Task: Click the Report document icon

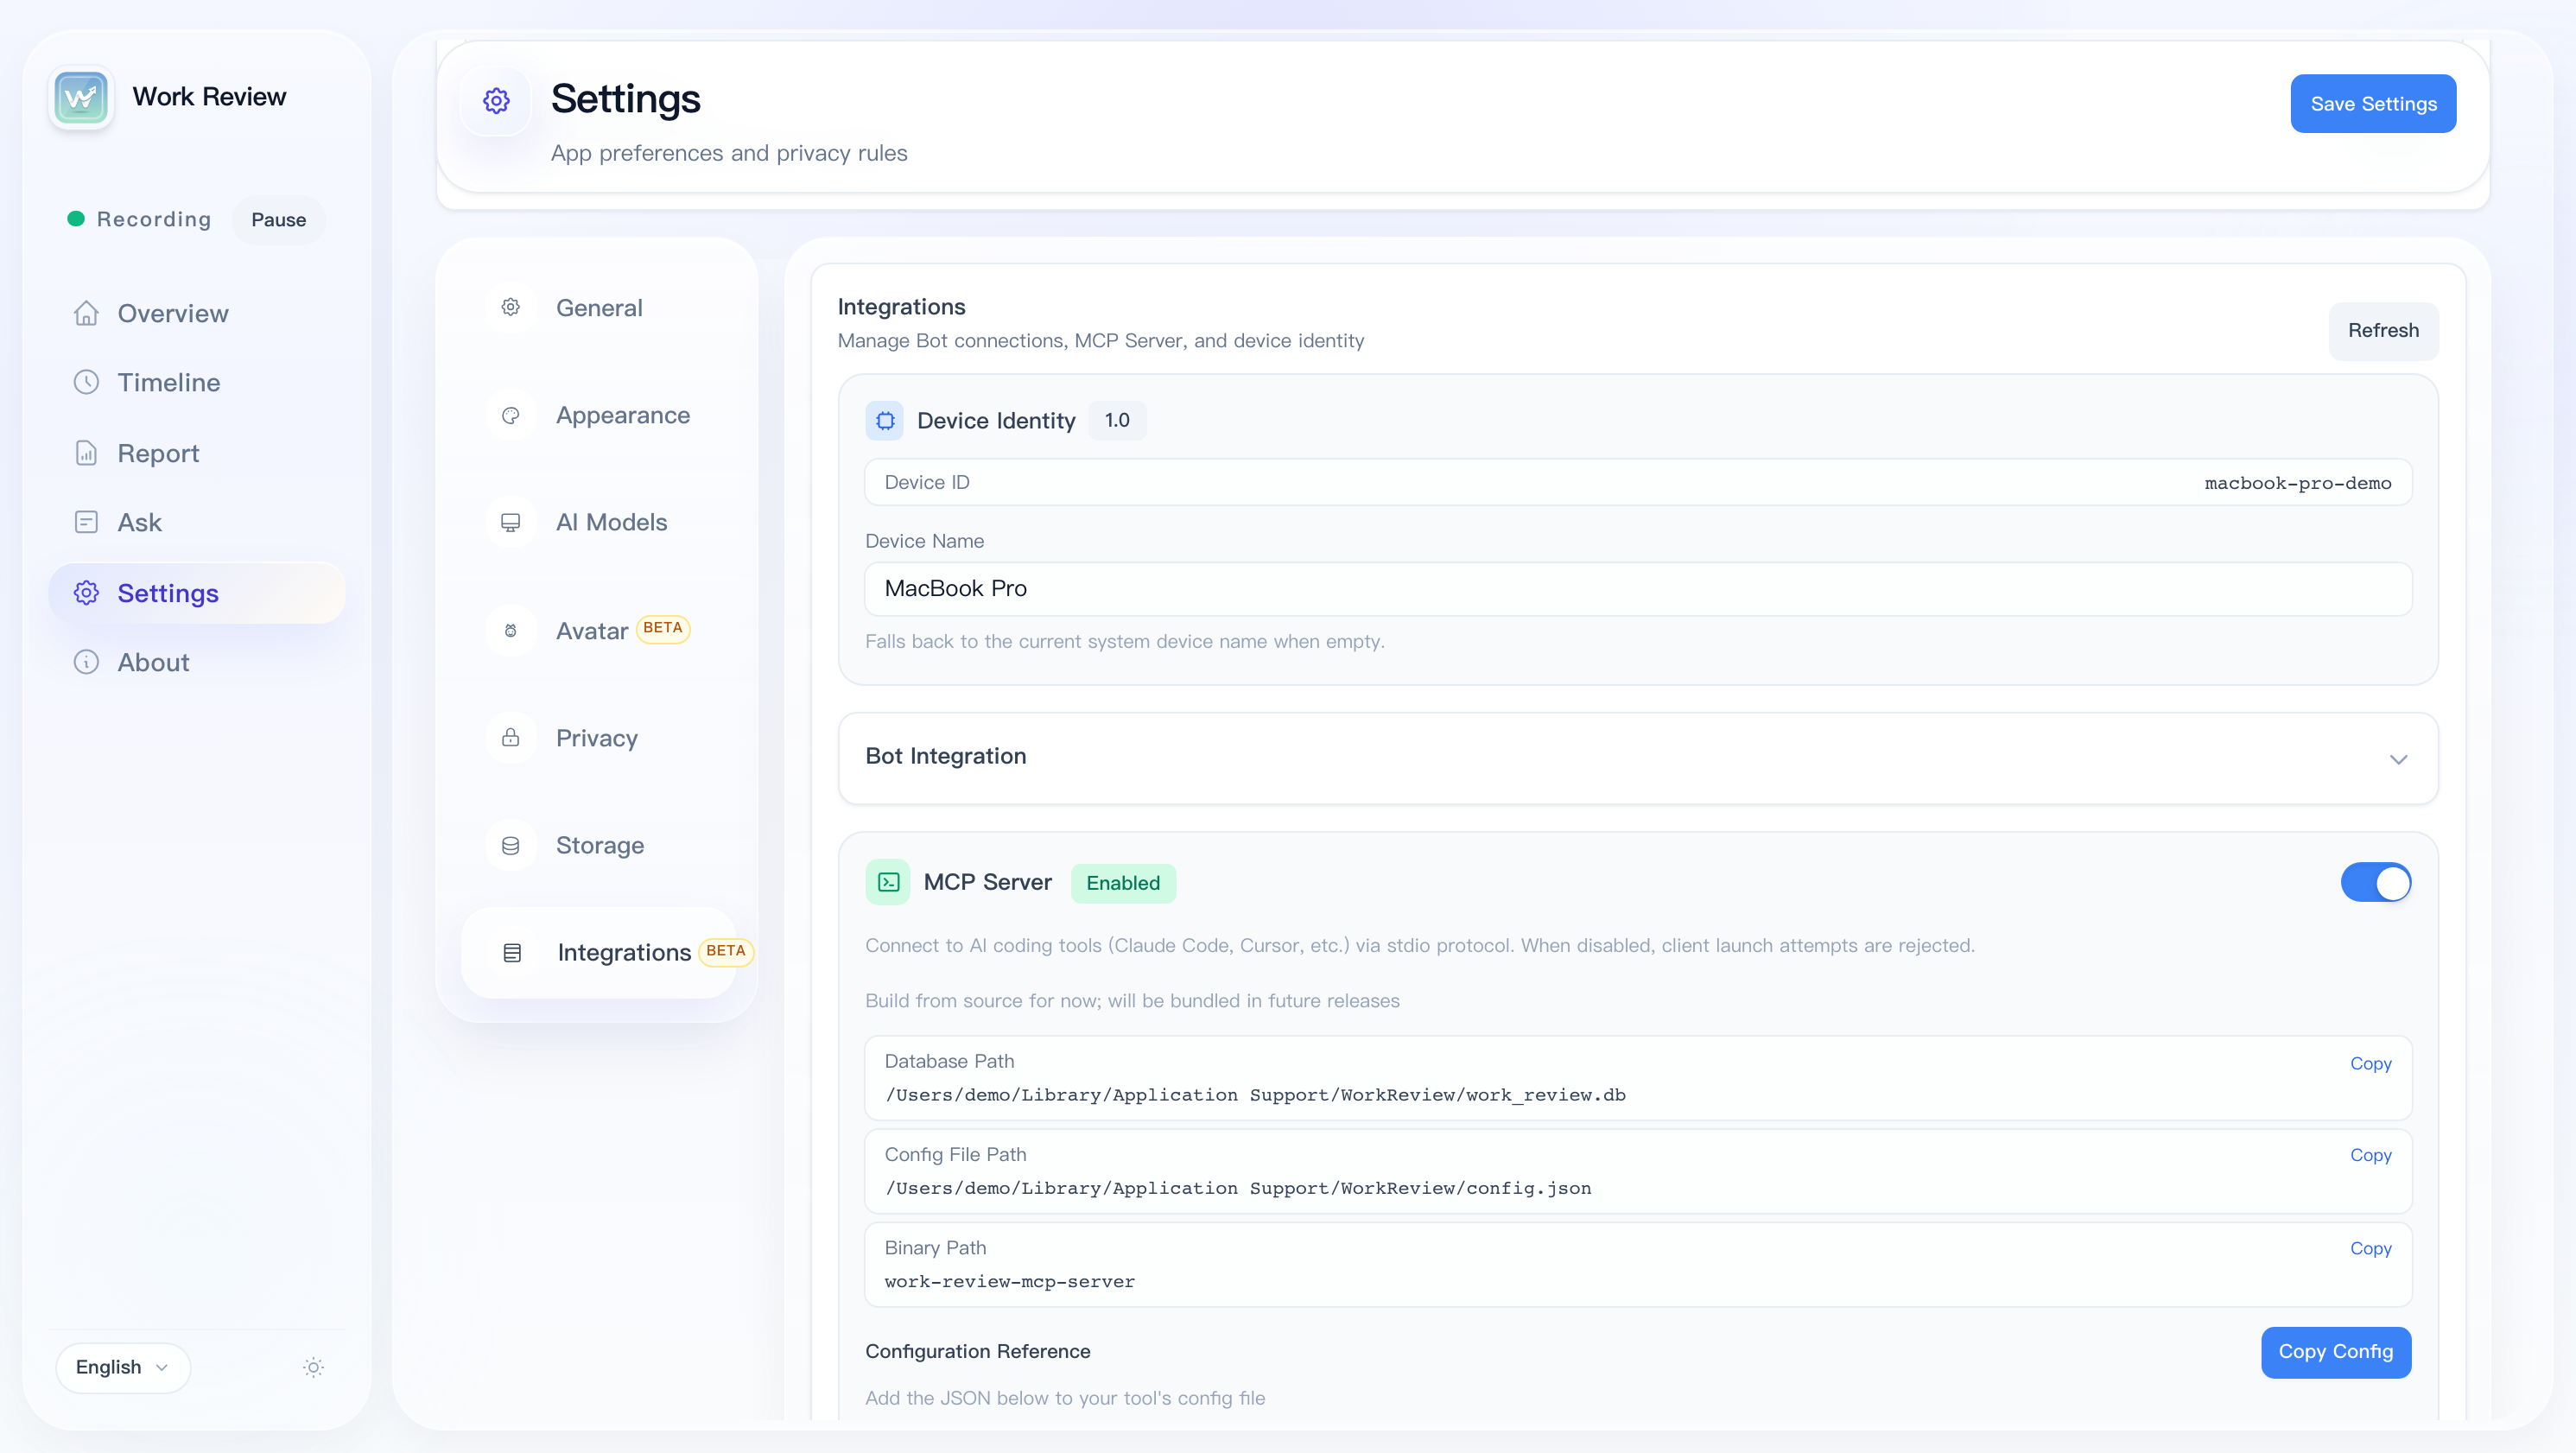Action: [x=86, y=453]
